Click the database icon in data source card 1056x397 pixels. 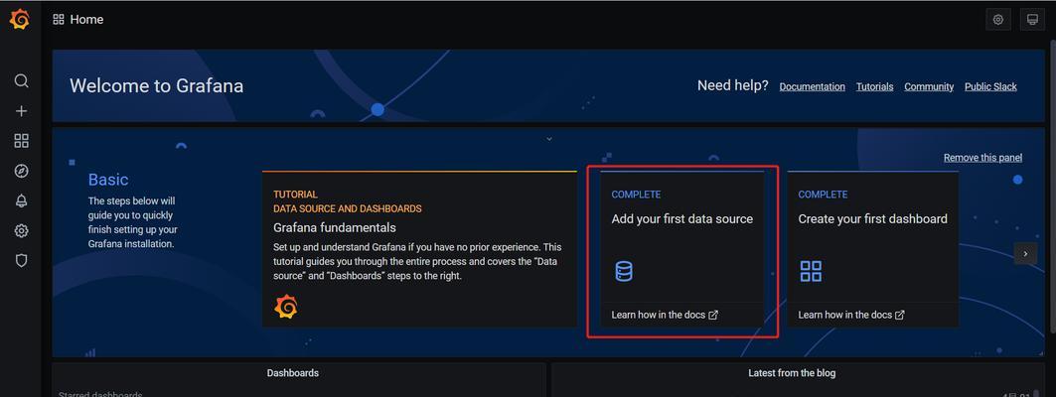pos(624,271)
